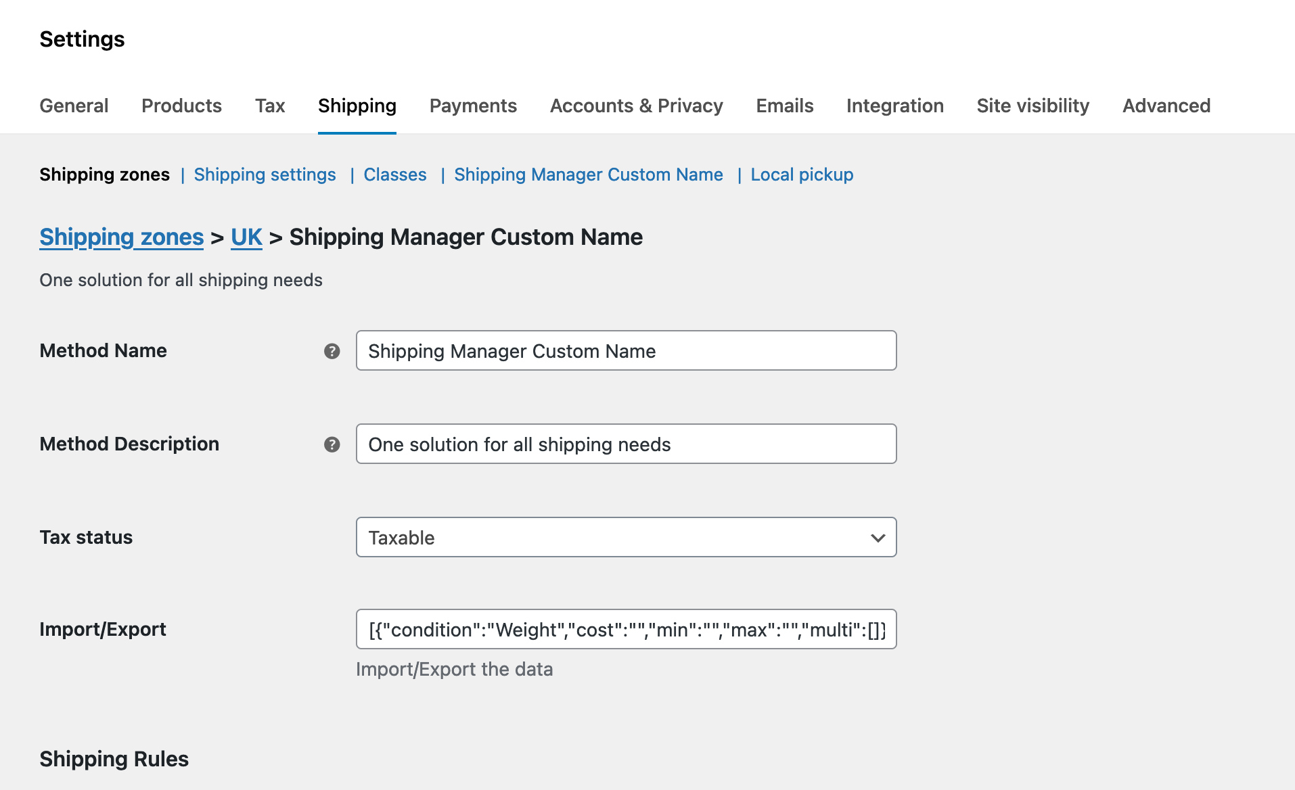
Task: Click into the Method Description field
Action: (626, 444)
